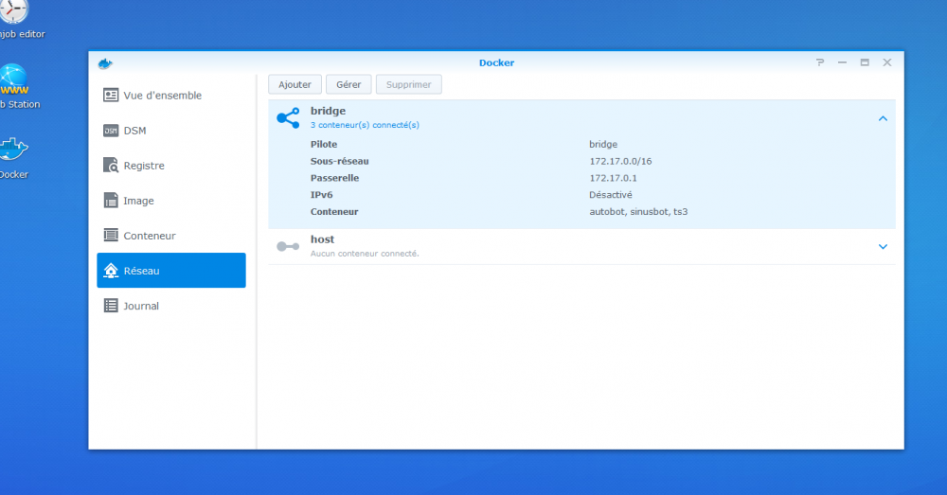947x495 pixels.
Task: Click IPv6 value Désactivé
Action: click(611, 195)
